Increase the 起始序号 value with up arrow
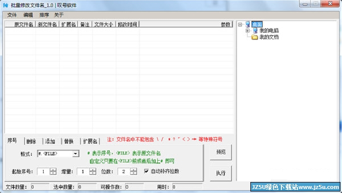This screenshot has width=342, height=193. pos(53,169)
